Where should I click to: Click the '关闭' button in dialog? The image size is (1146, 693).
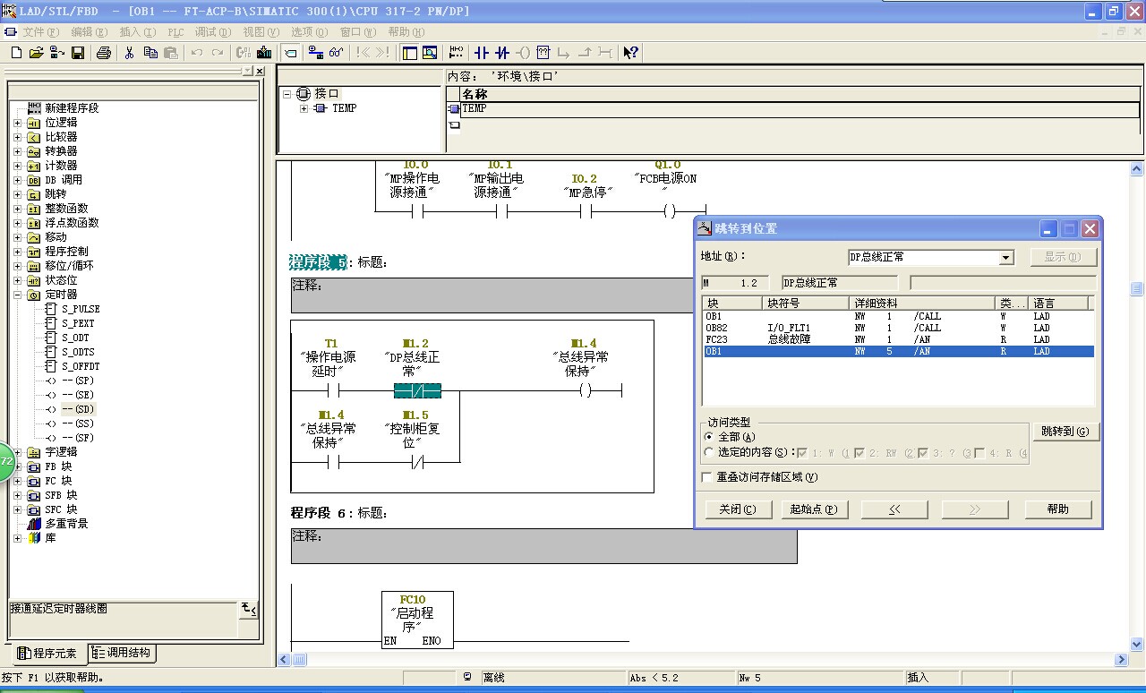[x=738, y=509]
